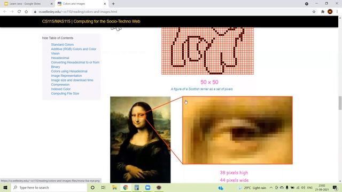Go to Additive (RGB) Colors and Color Vision
The image size is (342, 192).
coord(74,51)
